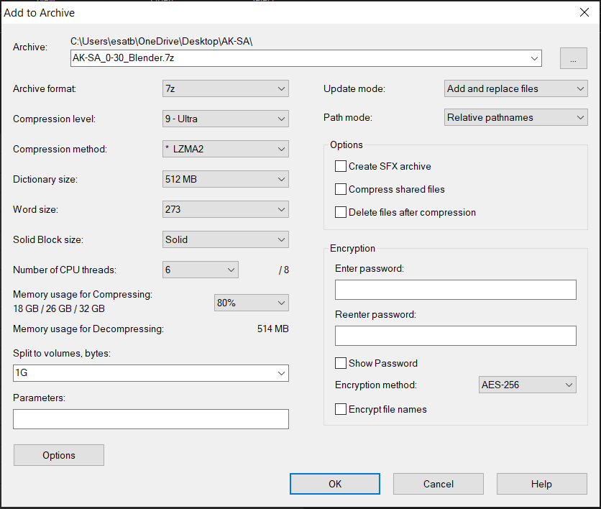This screenshot has width=601, height=509.
Task: Enable Create SFX archive checkbox
Action: click(341, 166)
